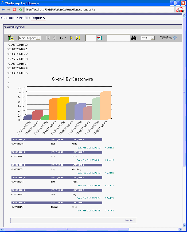Click the go-to-page red arrow icon

tap(99, 38)
